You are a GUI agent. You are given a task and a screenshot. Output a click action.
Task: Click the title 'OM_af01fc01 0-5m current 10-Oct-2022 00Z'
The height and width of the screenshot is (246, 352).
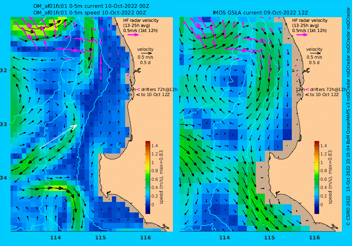click(x=91, y=6)
